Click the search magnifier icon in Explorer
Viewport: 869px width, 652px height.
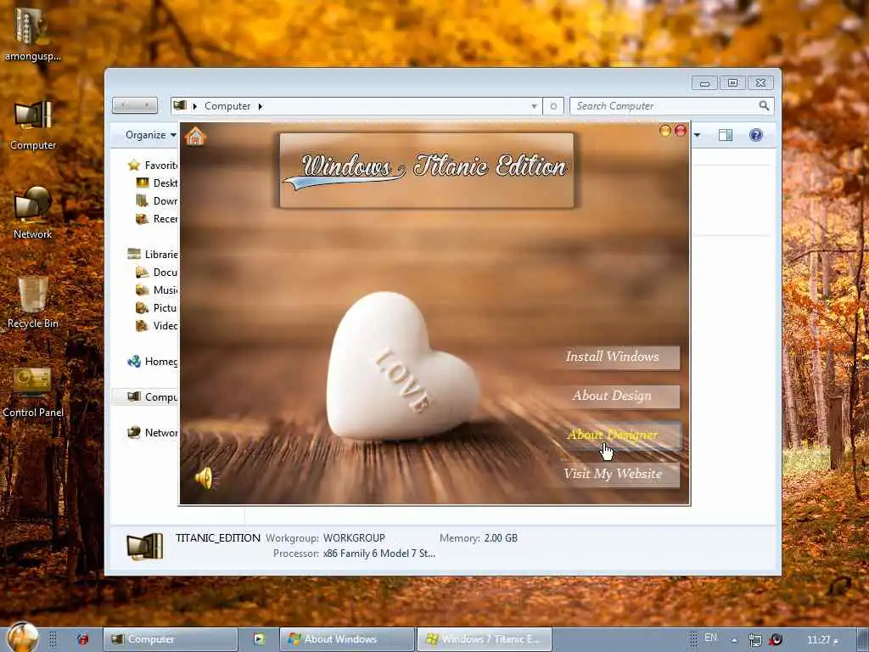tap(765, 105)
